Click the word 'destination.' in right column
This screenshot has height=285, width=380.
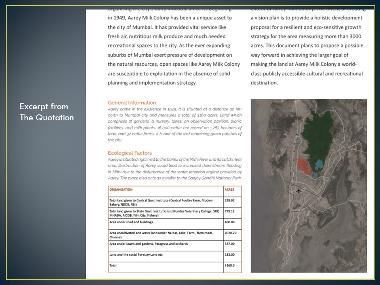click(264, 83)
